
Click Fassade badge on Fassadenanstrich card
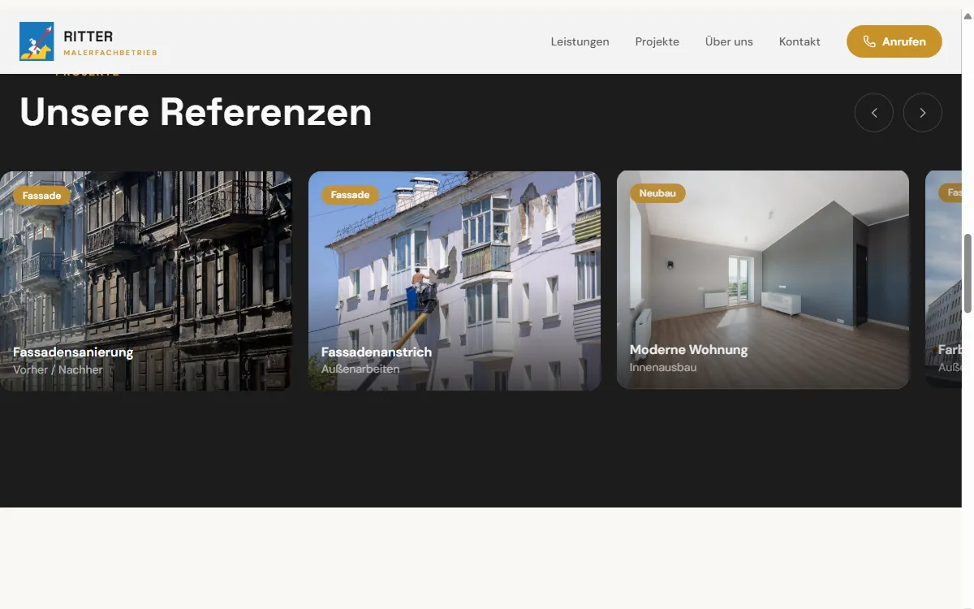pos(350,195)
